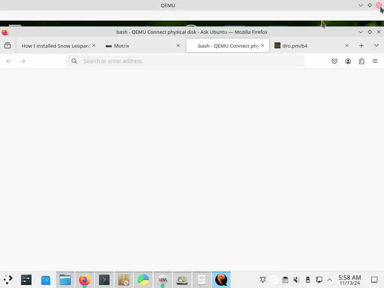Minimize the QEMU window
384x288 pixels.
[360, 5]
